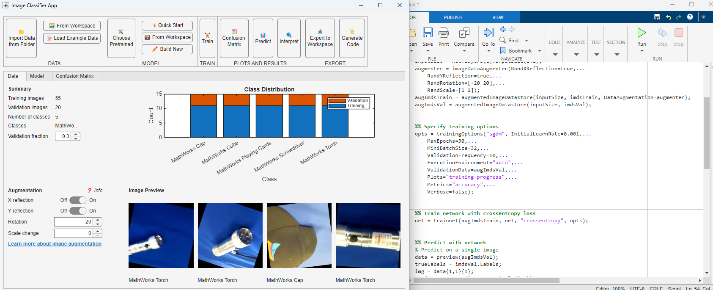Select the MathWorks Cap preview thumbnail
This screenshot has height=290, width=713.
[299, 235]
